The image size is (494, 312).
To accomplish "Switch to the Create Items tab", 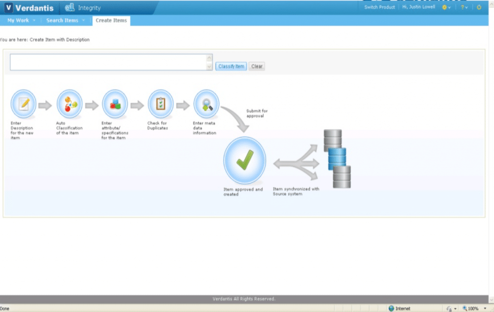I will coord(111,21).
